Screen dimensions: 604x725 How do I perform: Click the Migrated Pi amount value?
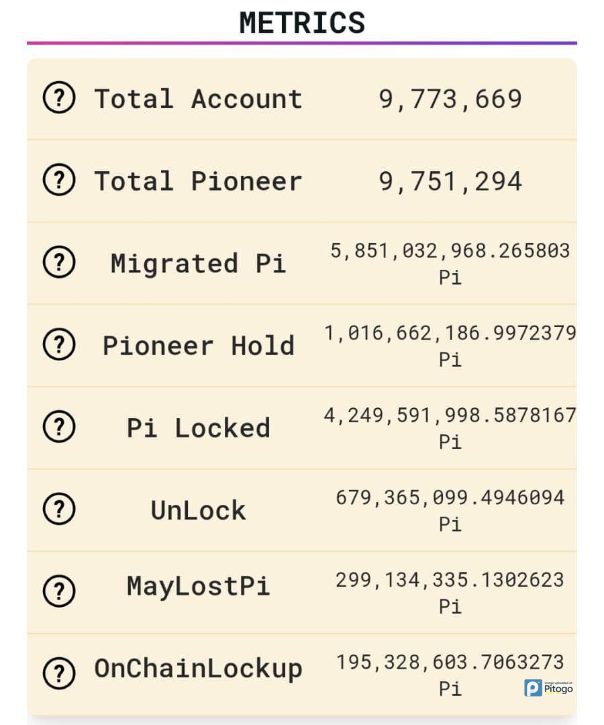tap(450, 251)
